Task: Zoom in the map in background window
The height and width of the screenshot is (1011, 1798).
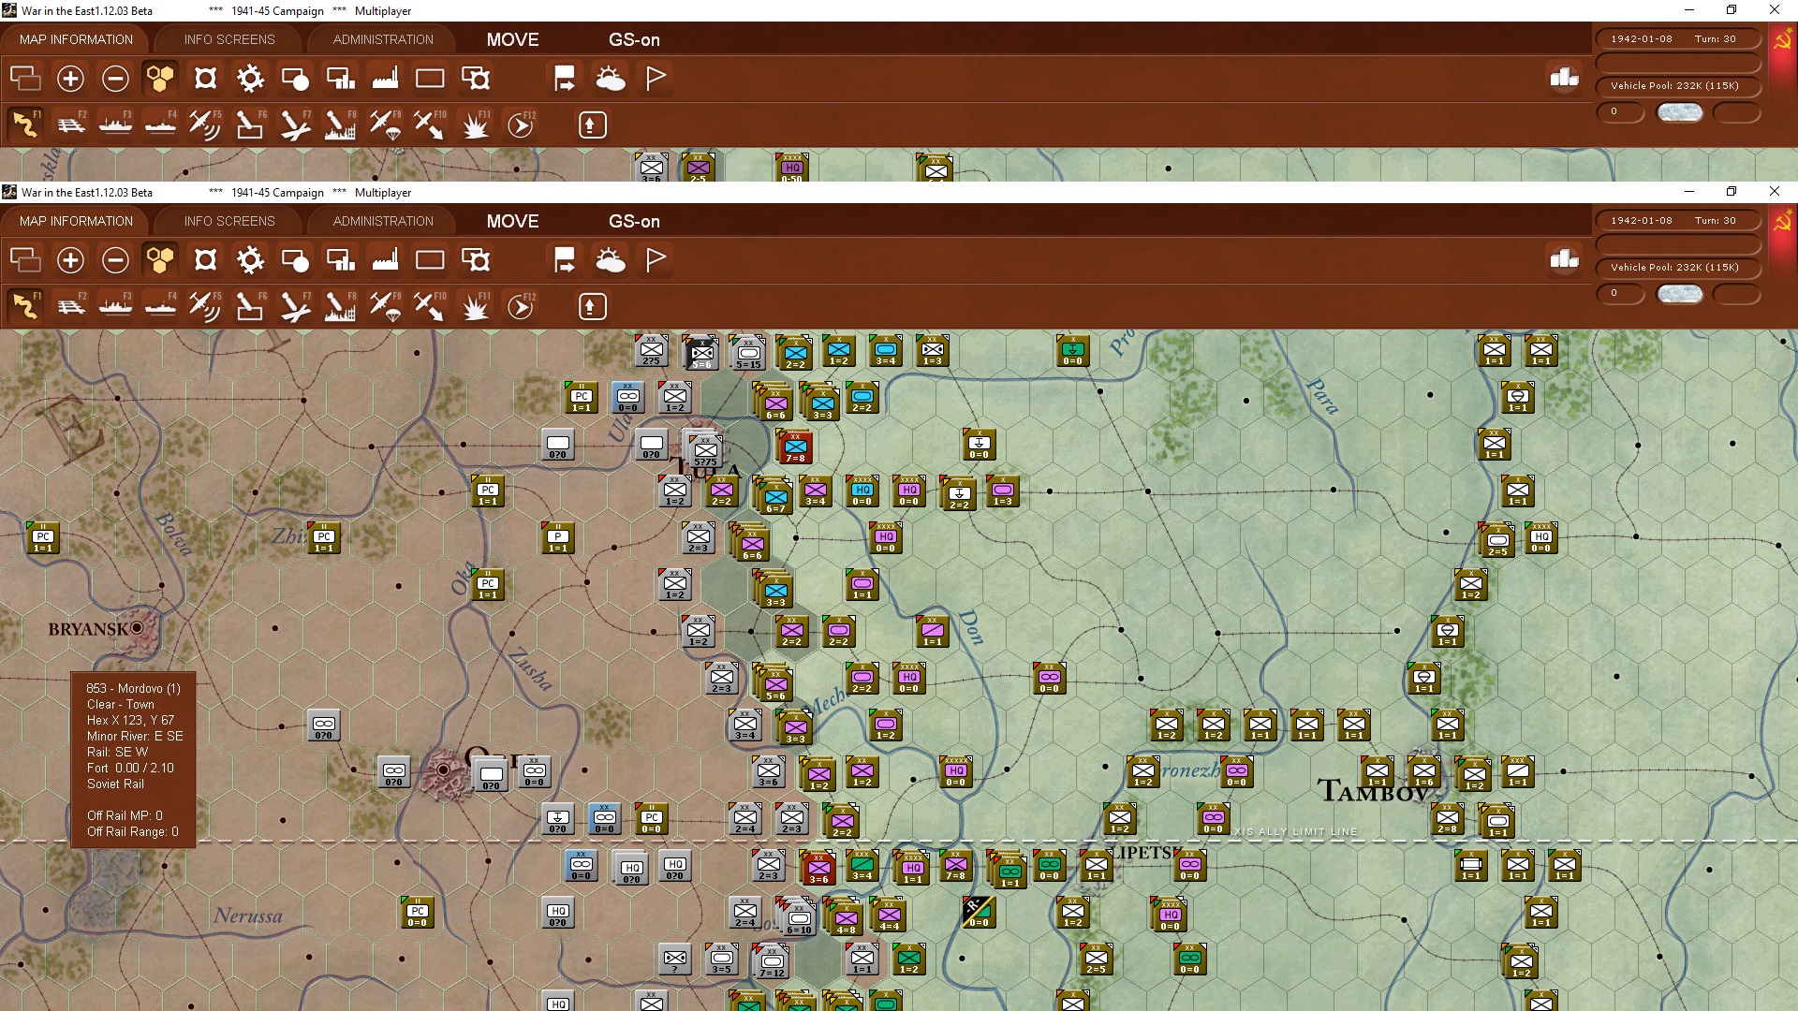Action: tap(70, 79)
